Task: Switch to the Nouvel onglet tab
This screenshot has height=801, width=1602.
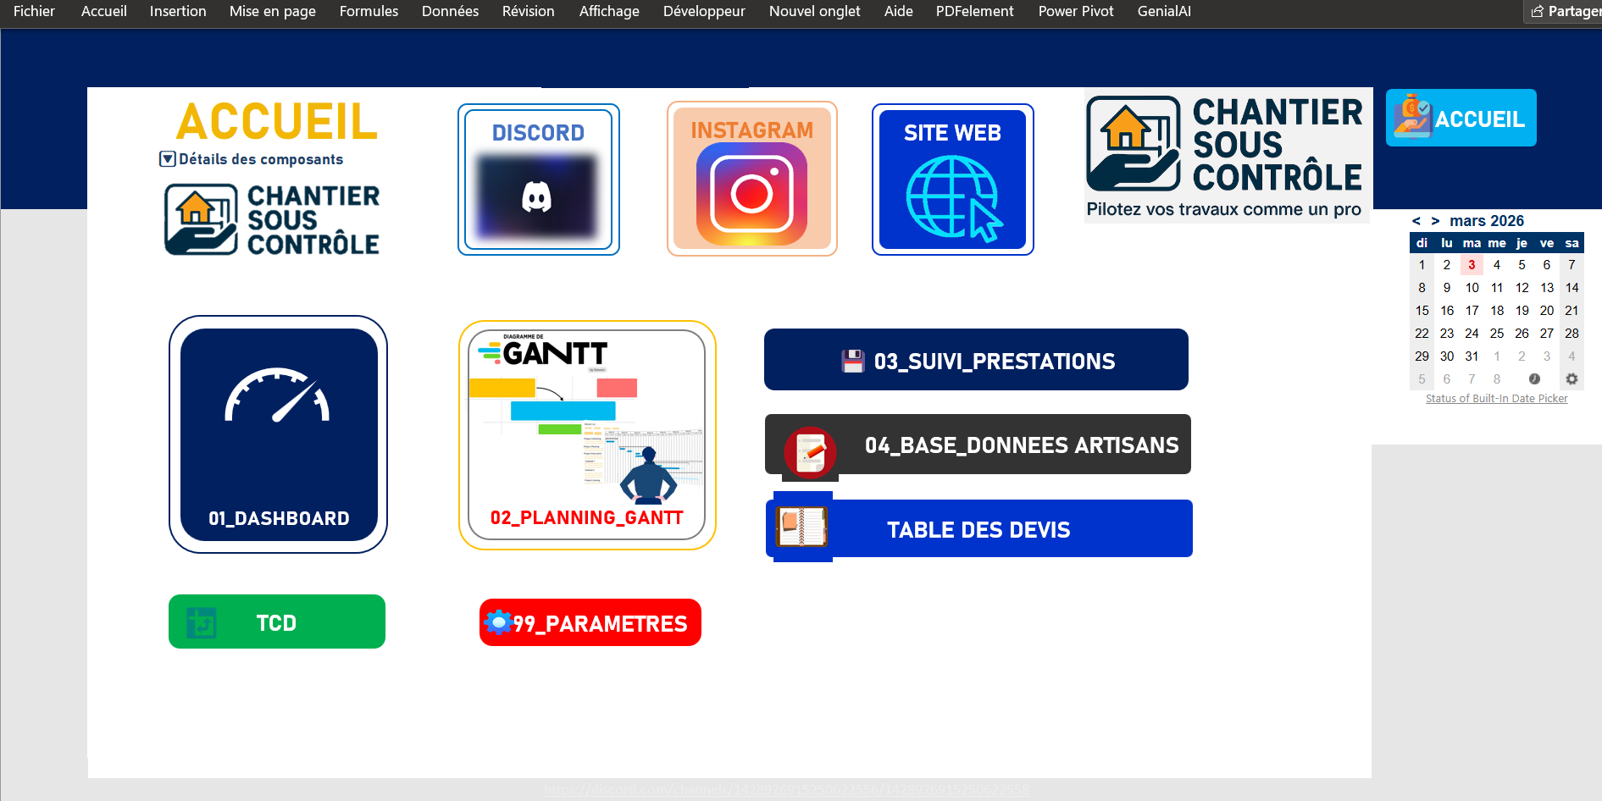Action: click(814, 11)
